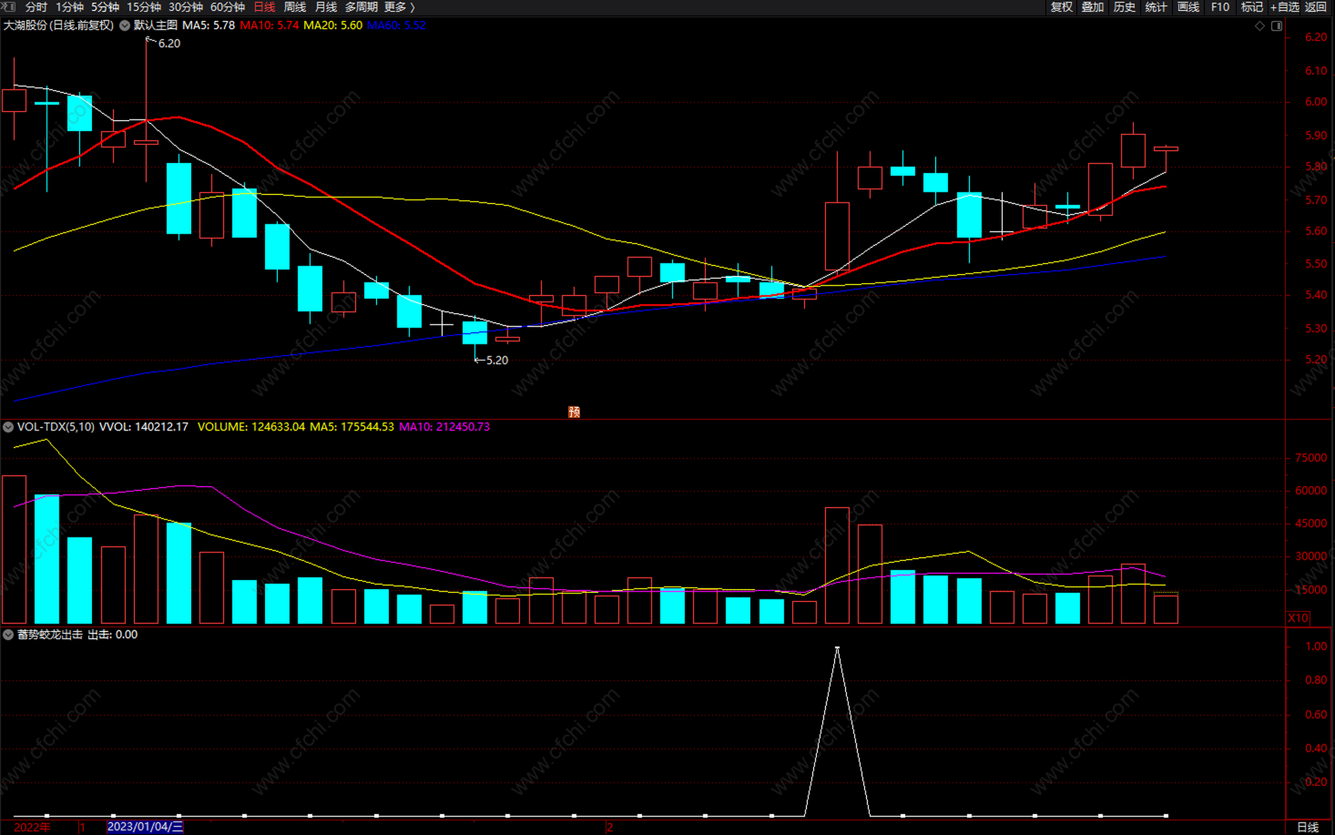Viewport: 1335px width, 835px height.
Task: Click the 75000 volume axis label
Action: (1311, 458)
